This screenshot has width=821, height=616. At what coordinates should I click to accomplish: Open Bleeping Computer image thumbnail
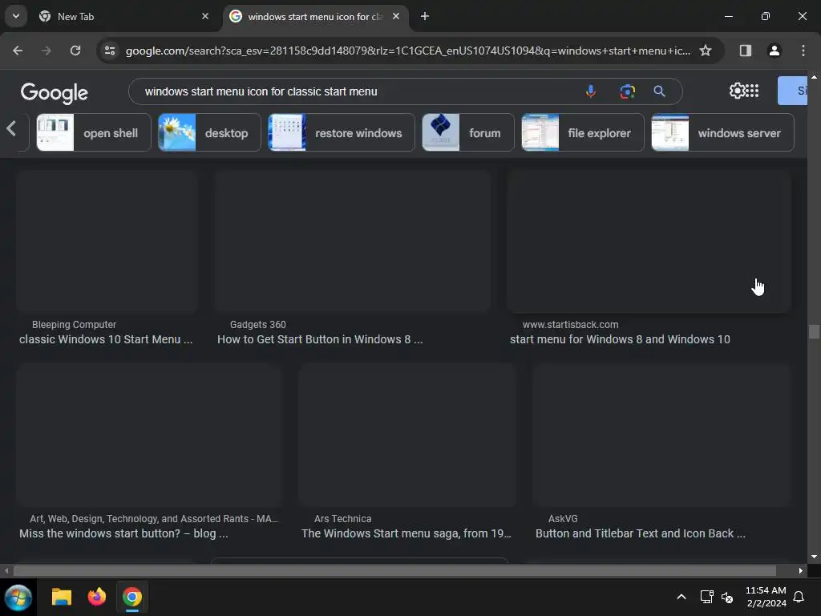107,241
